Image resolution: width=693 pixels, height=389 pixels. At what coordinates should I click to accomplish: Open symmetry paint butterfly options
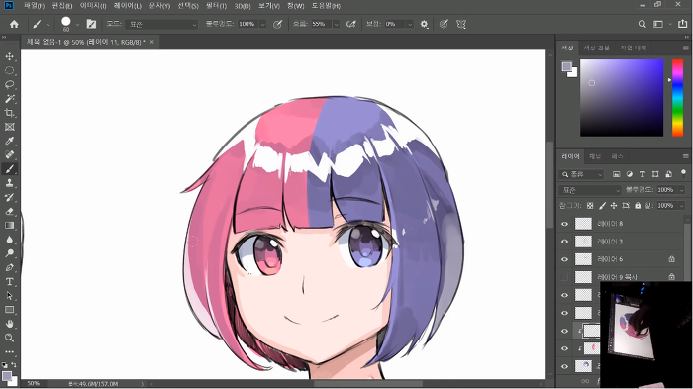coord(461,24)
